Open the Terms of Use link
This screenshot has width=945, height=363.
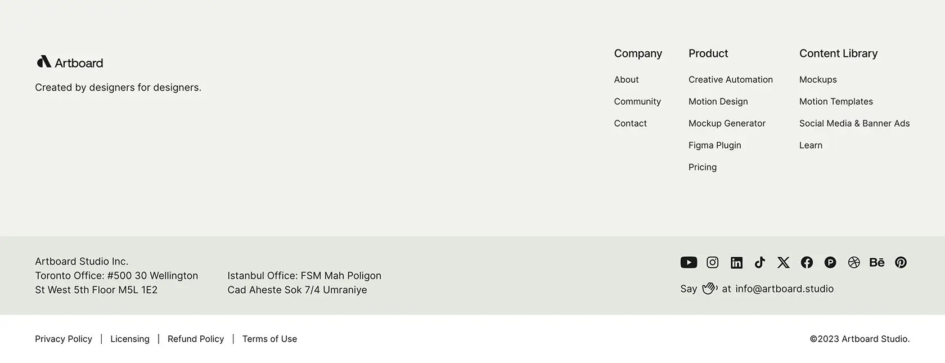pyautogui.click(x=269, y=339)
